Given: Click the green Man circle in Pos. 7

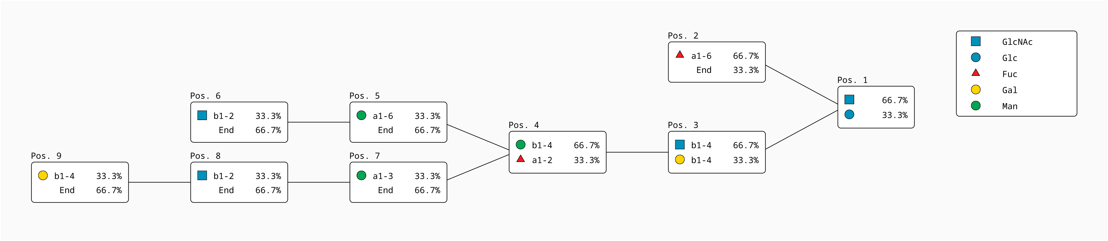Looking at the screenshot, I should (x=361, y=175).
